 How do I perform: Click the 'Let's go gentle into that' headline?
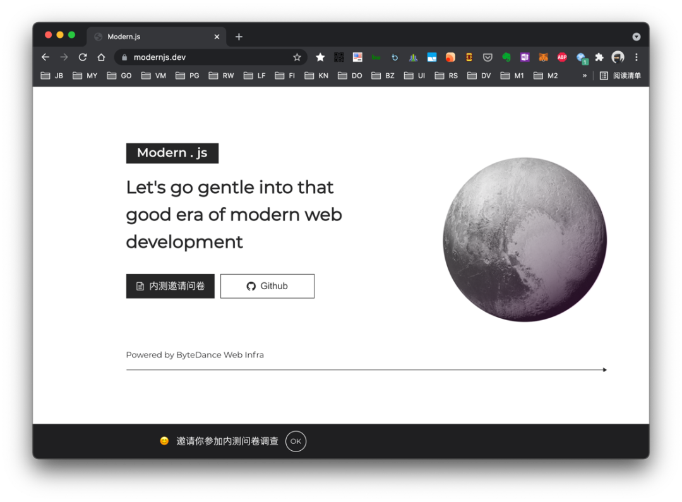230,188
